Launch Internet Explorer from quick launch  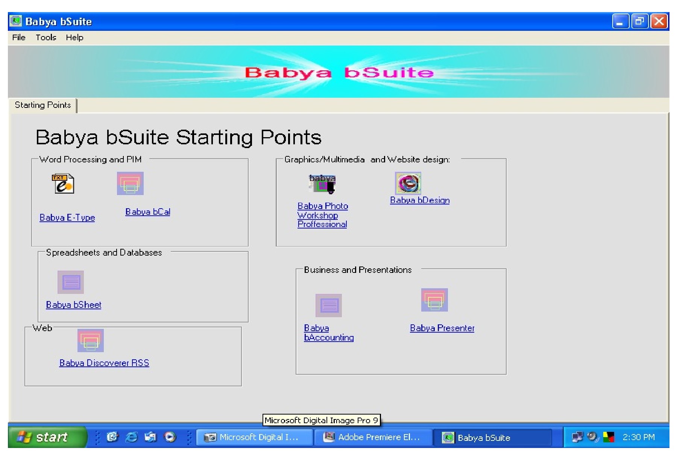tap(131, 437)
